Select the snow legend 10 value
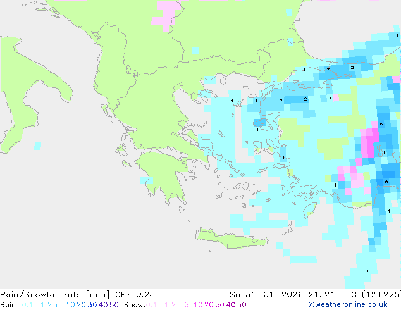 198,305
